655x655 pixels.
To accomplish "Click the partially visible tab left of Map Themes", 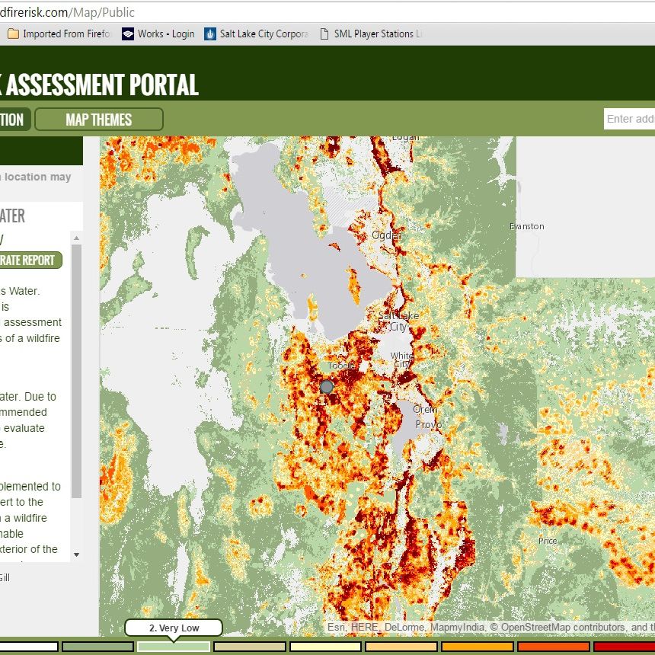I will pyautogui.click(x=14, y=120).
